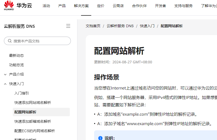Open 快速添加邮箱域名解析 page

pos(33,121)
